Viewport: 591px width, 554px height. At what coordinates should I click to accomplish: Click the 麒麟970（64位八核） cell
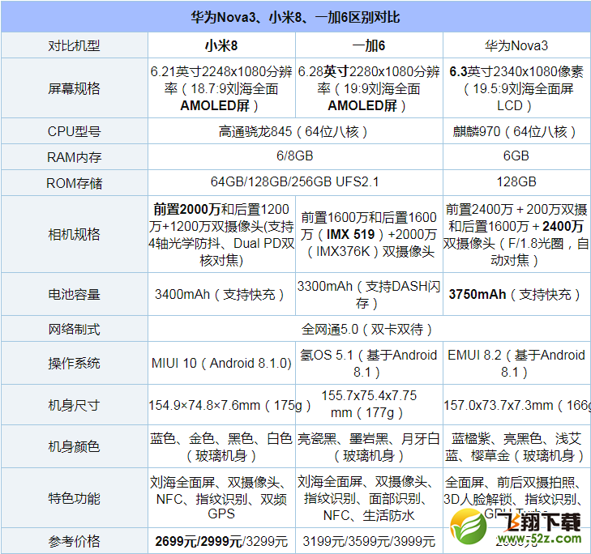tap(516, 131)
